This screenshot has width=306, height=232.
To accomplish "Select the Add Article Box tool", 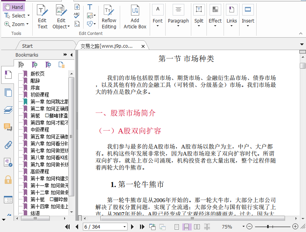I will (x=135, y=17).
